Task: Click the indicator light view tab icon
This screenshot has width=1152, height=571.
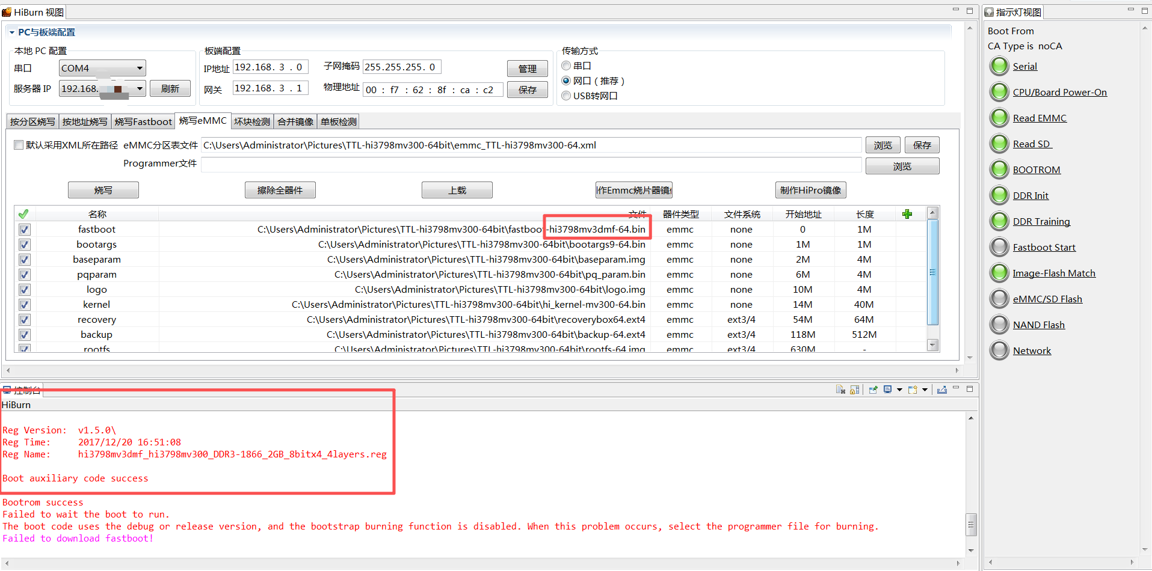Action: point(990,12)
